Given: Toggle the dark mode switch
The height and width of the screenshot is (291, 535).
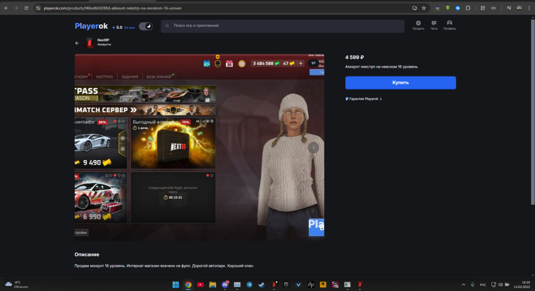Looking at the screenshot, I should 146,26.
